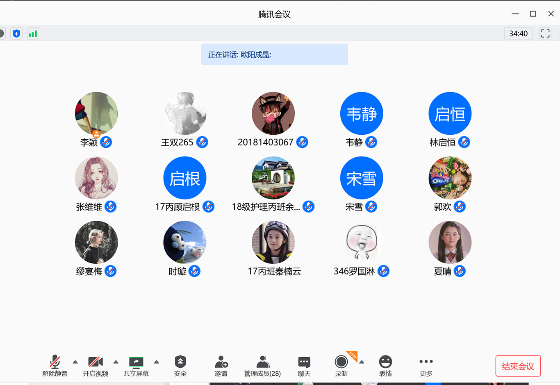
Task: Expand audio options arrow next to 解除静音
Action: [75, 362]
